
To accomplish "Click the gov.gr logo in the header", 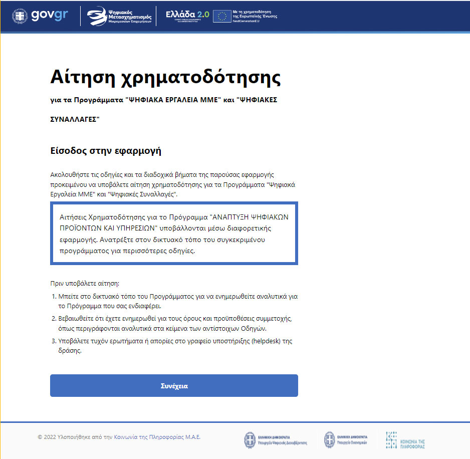I will coord(43,16).
